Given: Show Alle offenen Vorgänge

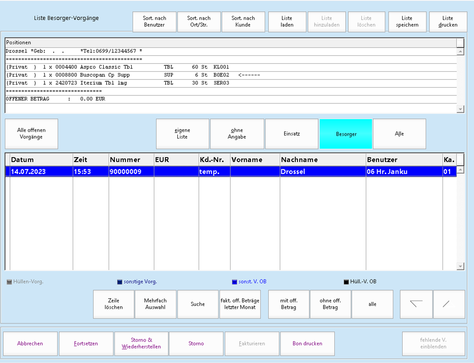Looking at the screenshot, I should tap(31, 133).
